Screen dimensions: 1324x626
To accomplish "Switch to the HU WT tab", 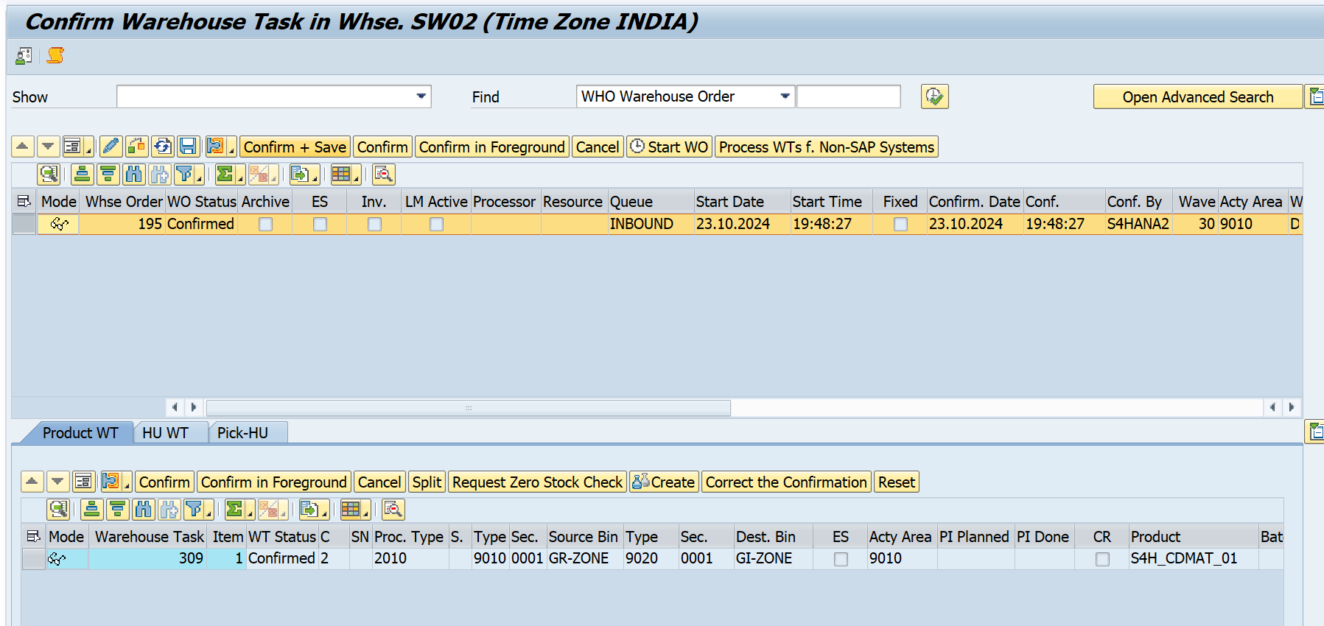I will click(165, 433).
